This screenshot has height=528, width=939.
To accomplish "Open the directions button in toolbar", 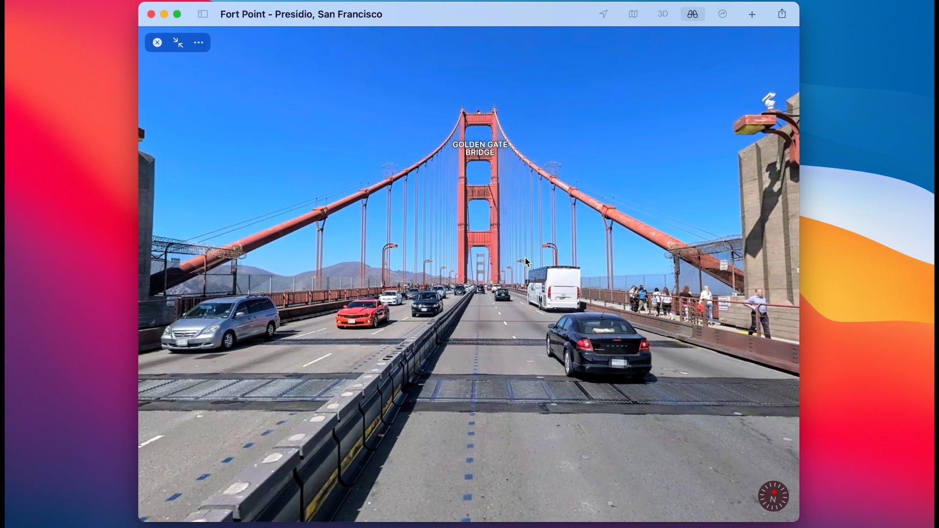I will 722,14.
